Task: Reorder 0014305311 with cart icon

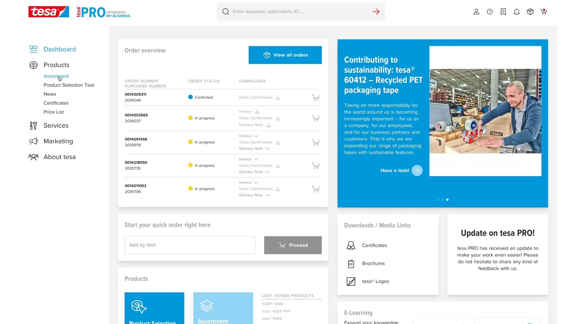Action: click(x=316, y=98)
